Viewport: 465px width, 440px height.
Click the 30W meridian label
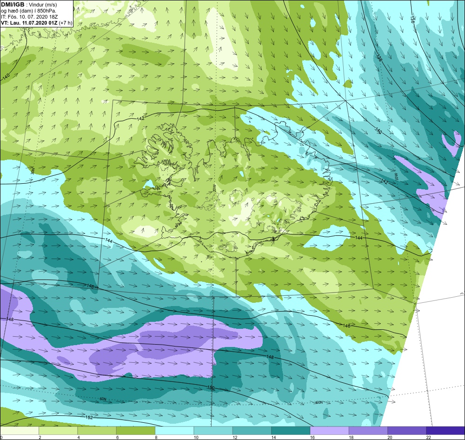click(x=33, y=170)
